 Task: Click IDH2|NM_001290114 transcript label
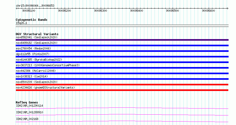point(29,106)
